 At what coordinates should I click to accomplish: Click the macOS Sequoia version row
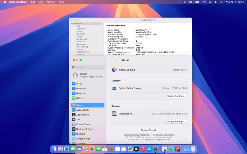click(x=149, y=70)
